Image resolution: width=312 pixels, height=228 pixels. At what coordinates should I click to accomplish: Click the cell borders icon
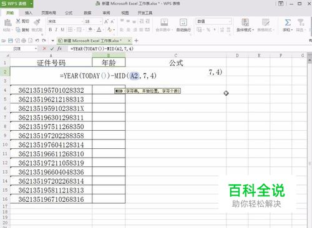click(71, 30)
